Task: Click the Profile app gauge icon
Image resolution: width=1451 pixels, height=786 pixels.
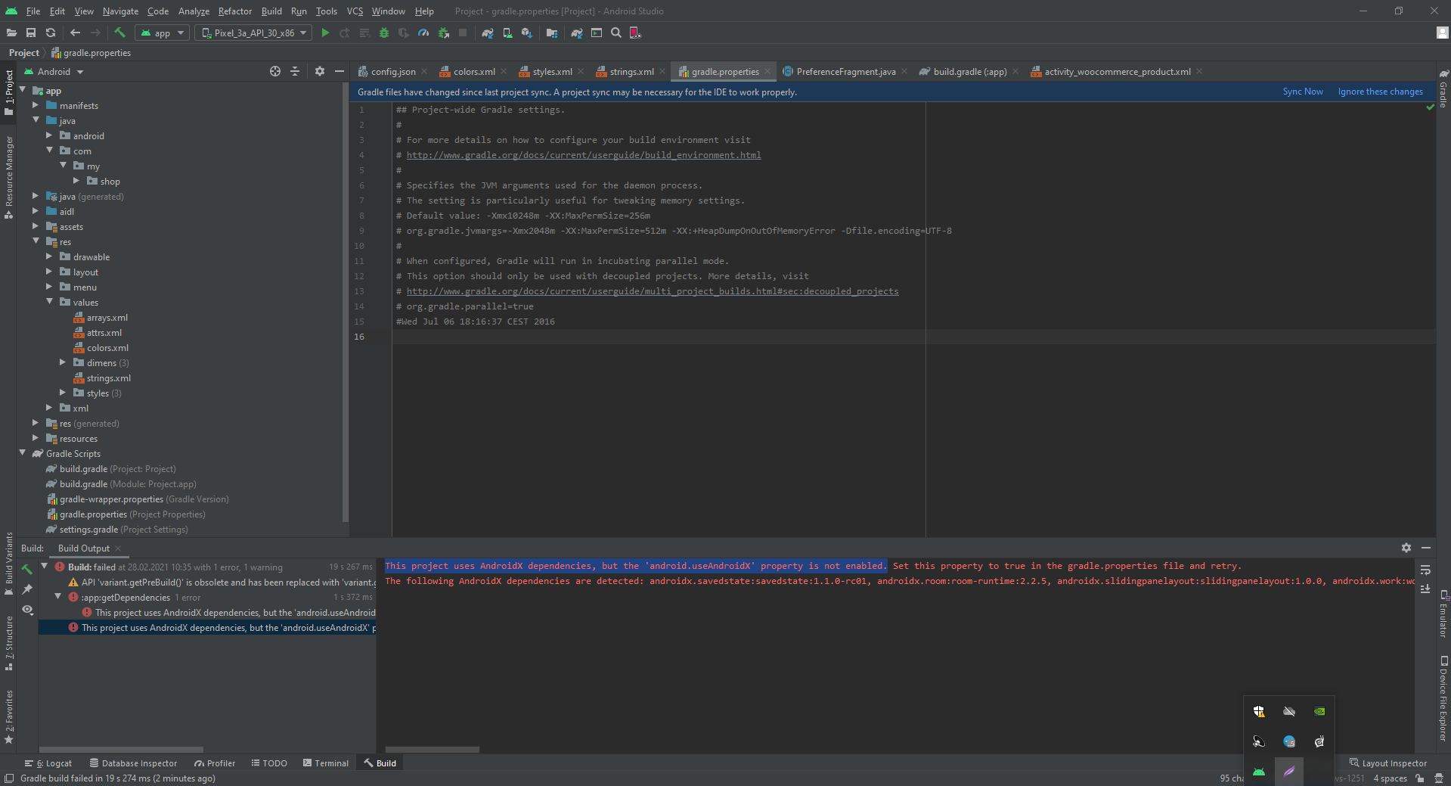Action: tap(423, 33)
